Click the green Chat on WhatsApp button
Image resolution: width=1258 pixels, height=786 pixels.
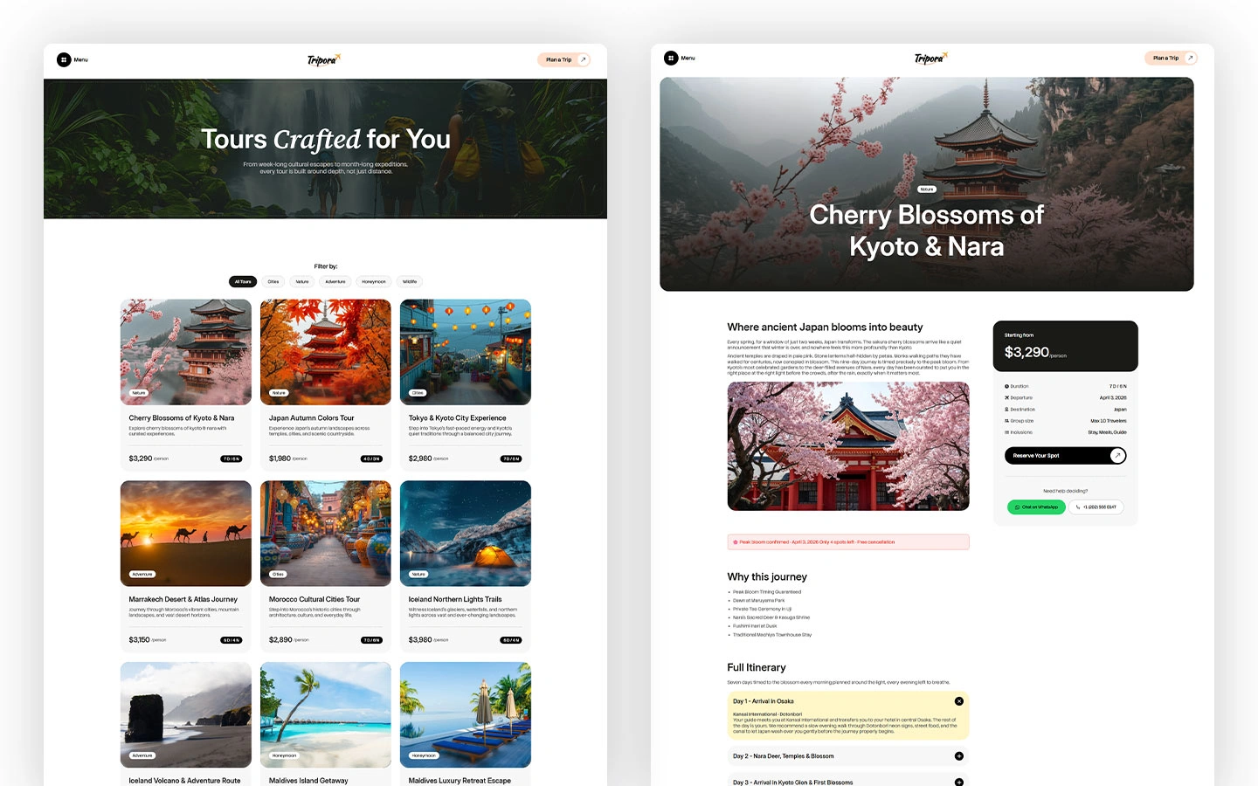coord(1036,507)
